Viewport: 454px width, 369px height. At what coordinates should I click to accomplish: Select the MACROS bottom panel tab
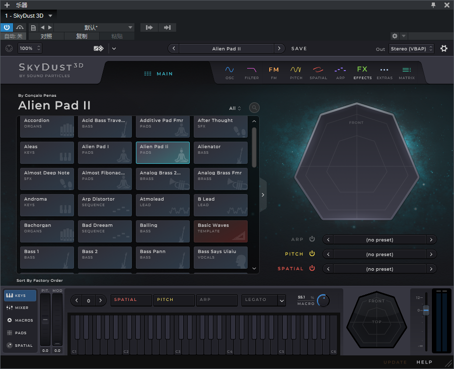(20, 320)
